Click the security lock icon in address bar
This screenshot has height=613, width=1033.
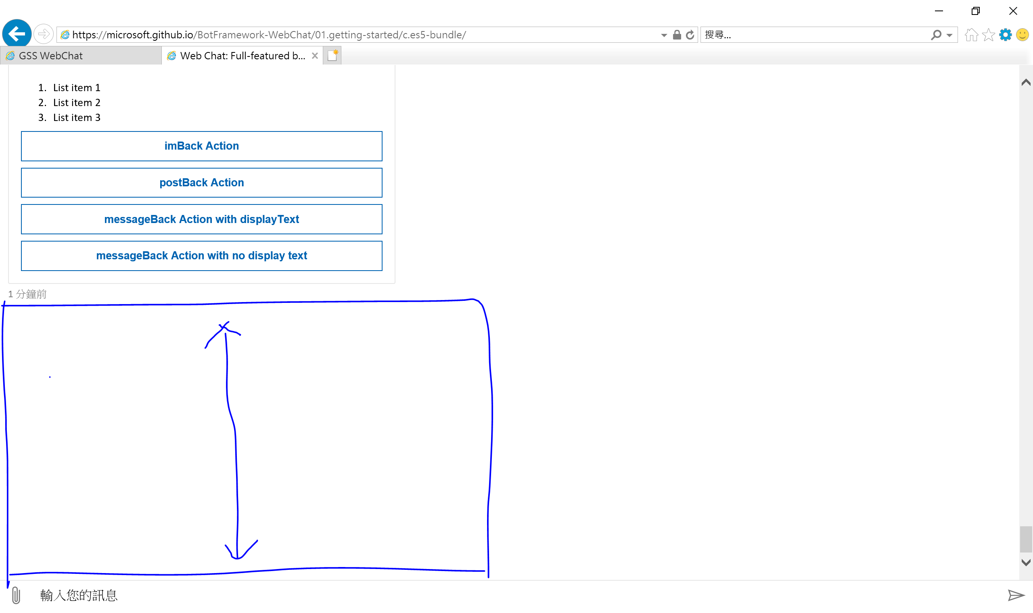(x=676, y=34)
